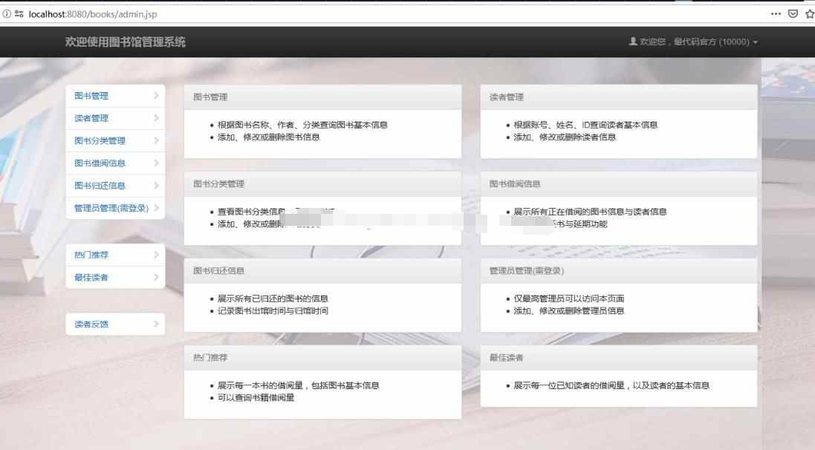The height and width of the screenshot is (450, 815).
Task: Click the user icon in the navbar
Action: tap(633, 41)
